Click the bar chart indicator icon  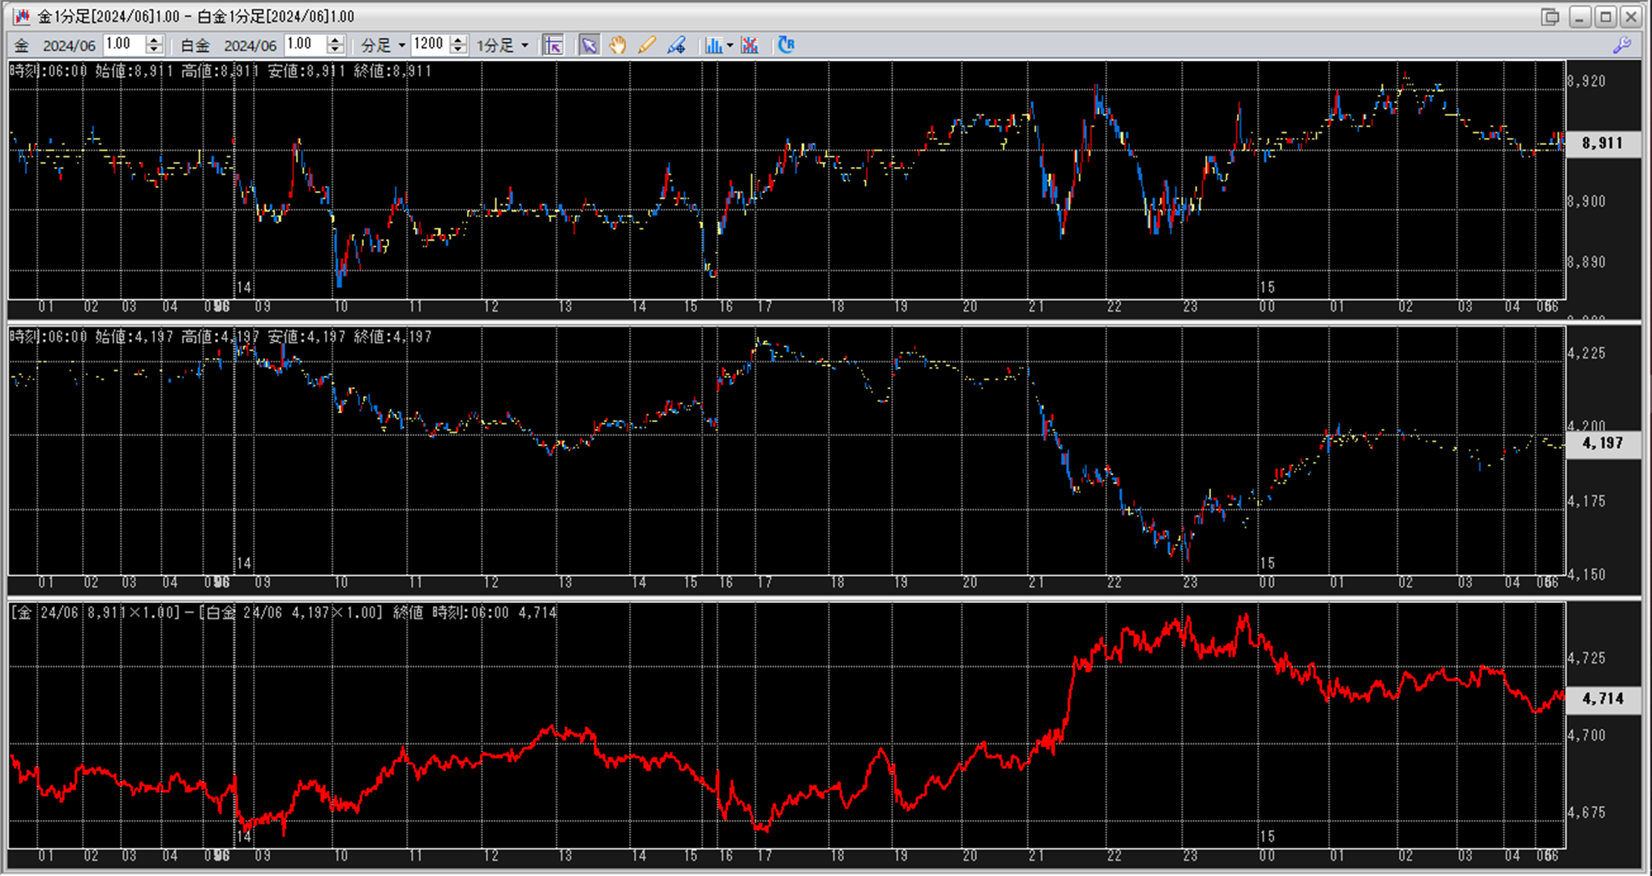click(713, 45)
